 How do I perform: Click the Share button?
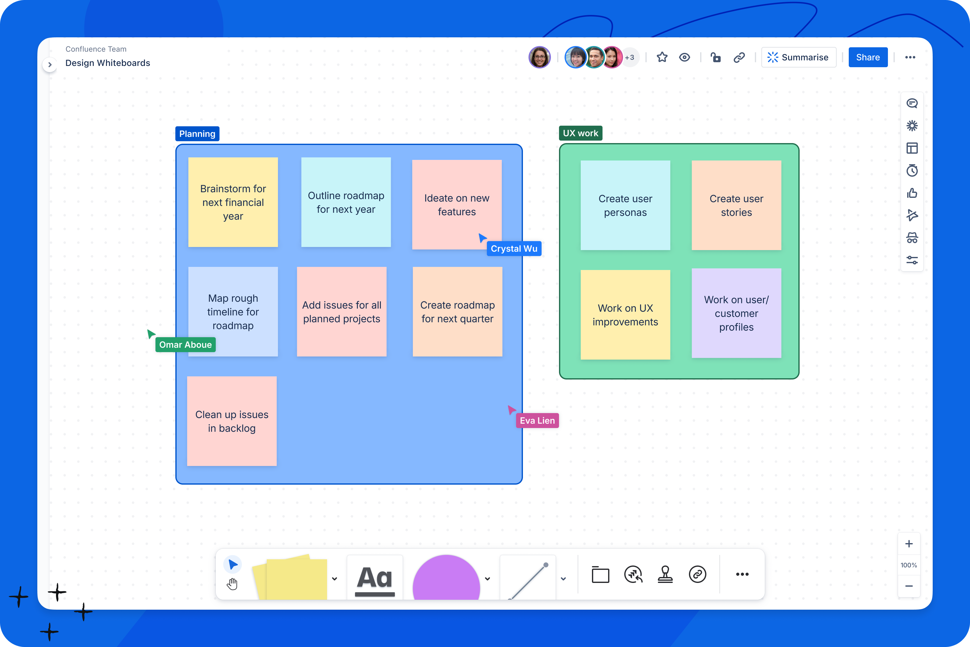click(x=868, y=57)
